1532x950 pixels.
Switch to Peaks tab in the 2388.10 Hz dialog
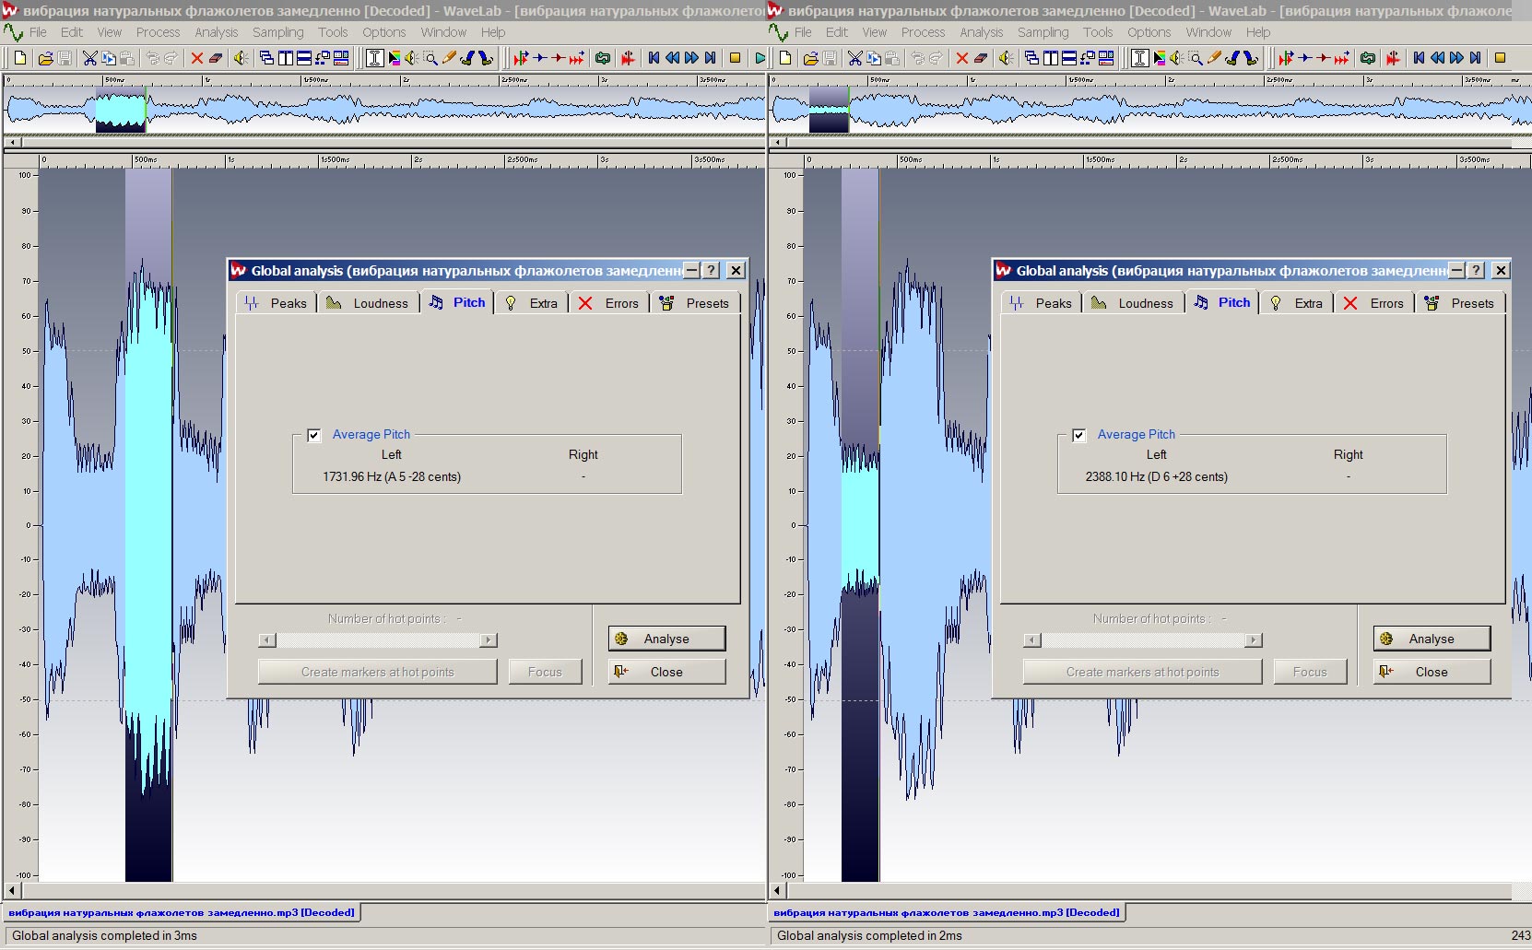click(x=1041, y=303)
